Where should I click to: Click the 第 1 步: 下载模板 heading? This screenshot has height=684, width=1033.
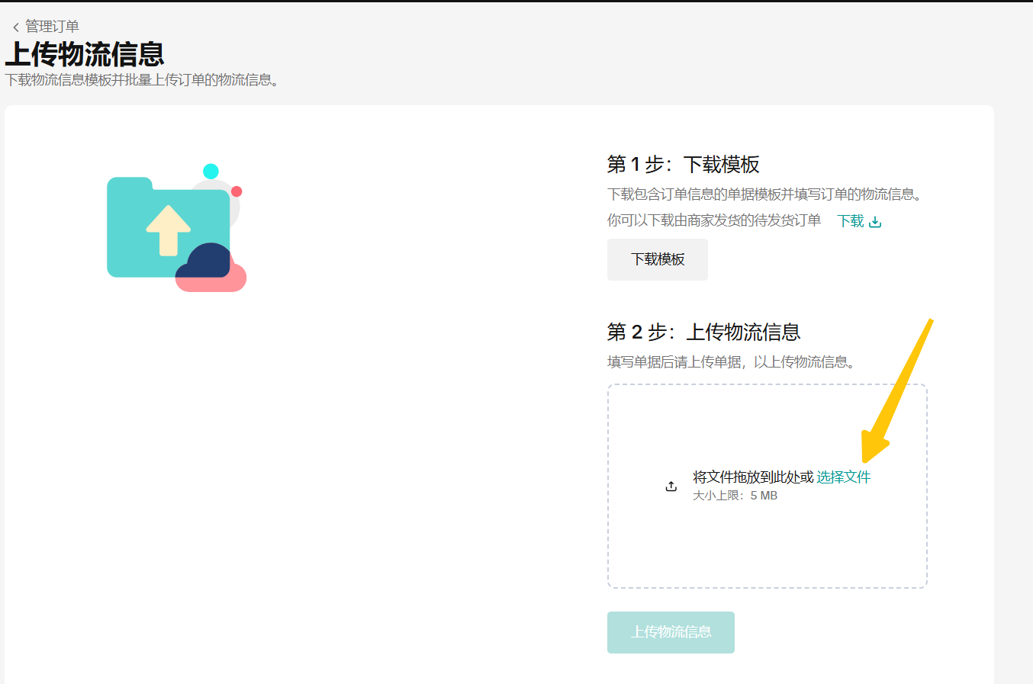pos(683,165)
